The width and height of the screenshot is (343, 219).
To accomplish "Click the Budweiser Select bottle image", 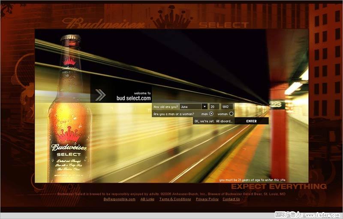I will click(69, 108).
